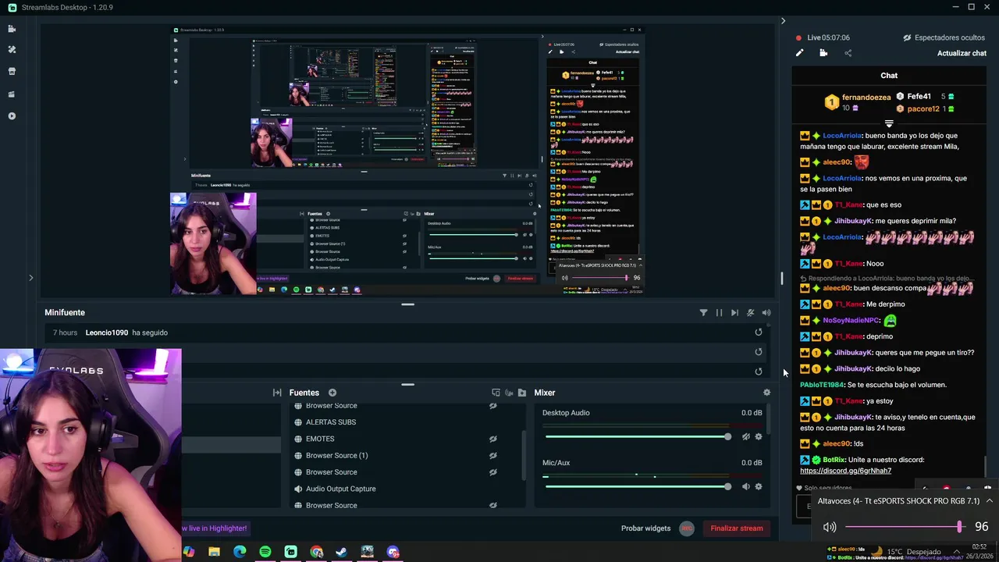Replay the third Minifuente event row
The width and height of the screenshot is (999, 562).
758,372
